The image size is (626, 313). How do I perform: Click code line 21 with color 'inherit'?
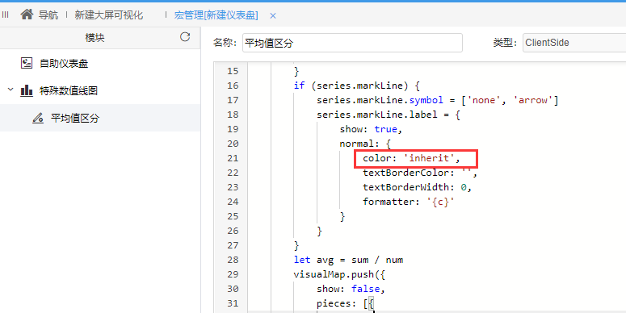coord(411,158)
